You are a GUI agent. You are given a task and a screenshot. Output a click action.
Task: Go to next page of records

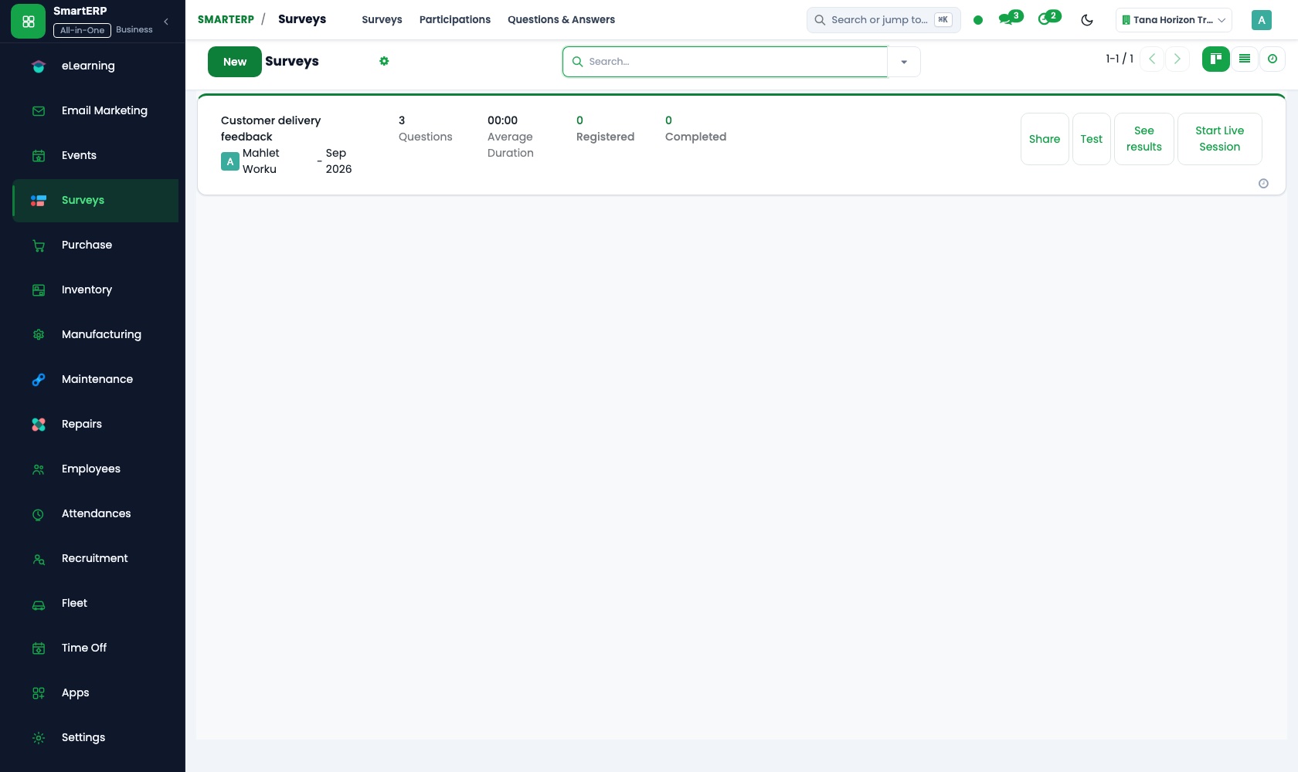click(1177, 59)
